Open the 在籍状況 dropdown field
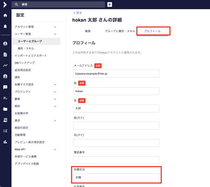The height and width of the screenshot is (187, 210). click(116, 178)
